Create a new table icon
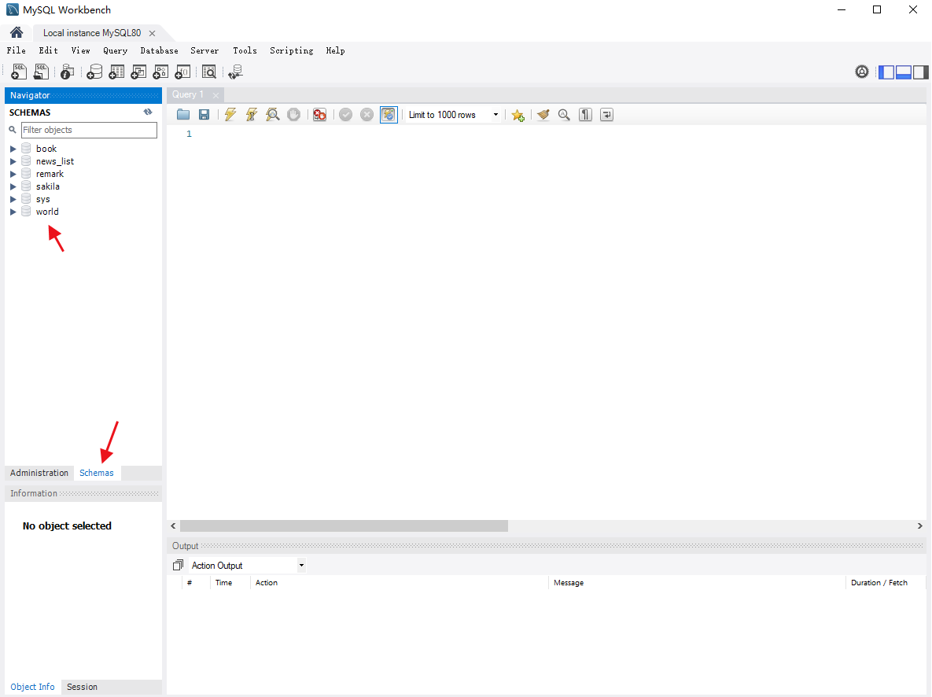Screen dimensions: 932x697 coord(116,72)
